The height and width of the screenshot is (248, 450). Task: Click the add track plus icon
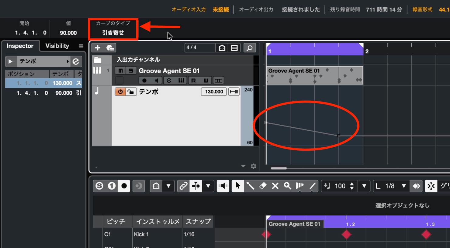click(x=98, y=48)
